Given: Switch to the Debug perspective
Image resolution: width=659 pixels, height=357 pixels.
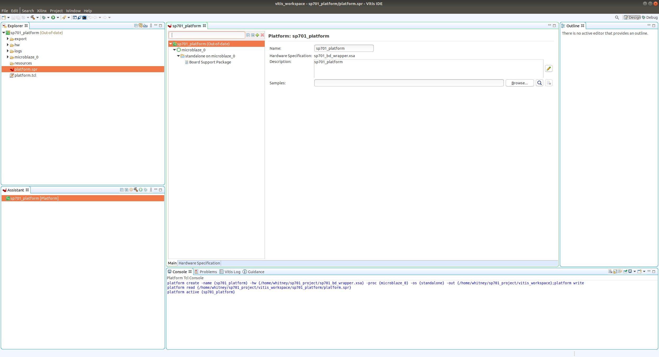Looking at the screenshot, I should point(650,17).
